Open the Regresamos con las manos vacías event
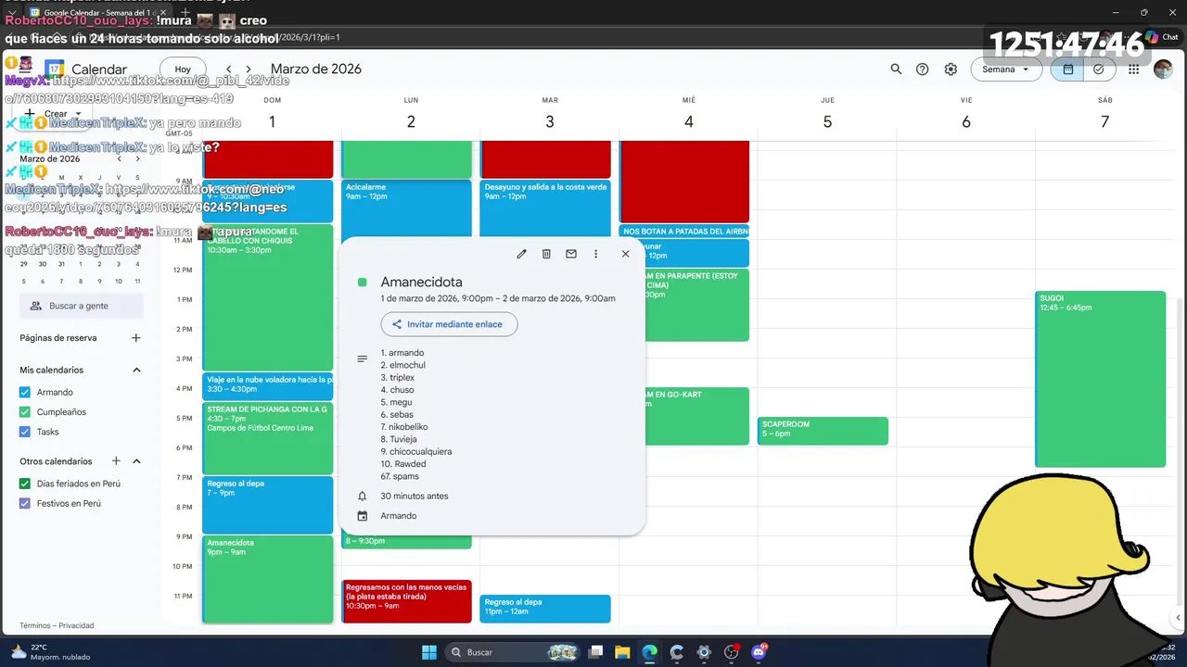 pyautogui.click(x=406, y=601)
